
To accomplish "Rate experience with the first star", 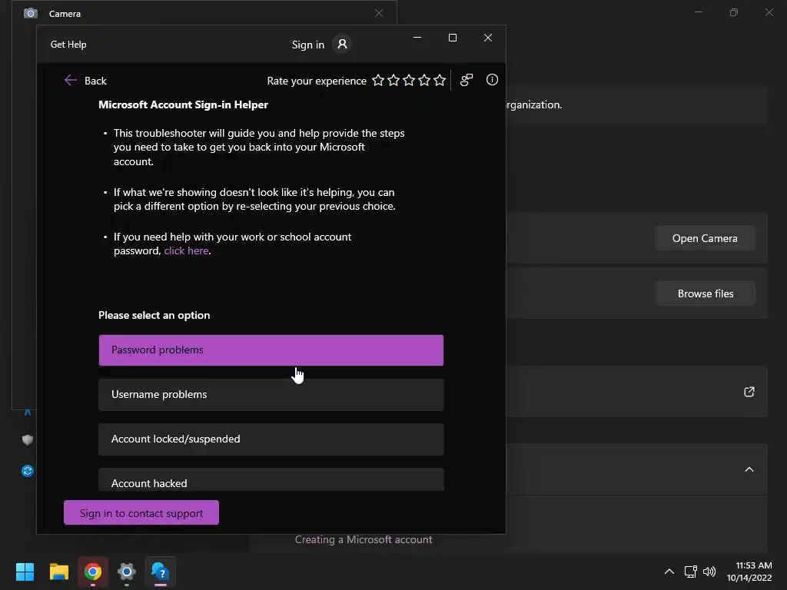I will point(378,80).
